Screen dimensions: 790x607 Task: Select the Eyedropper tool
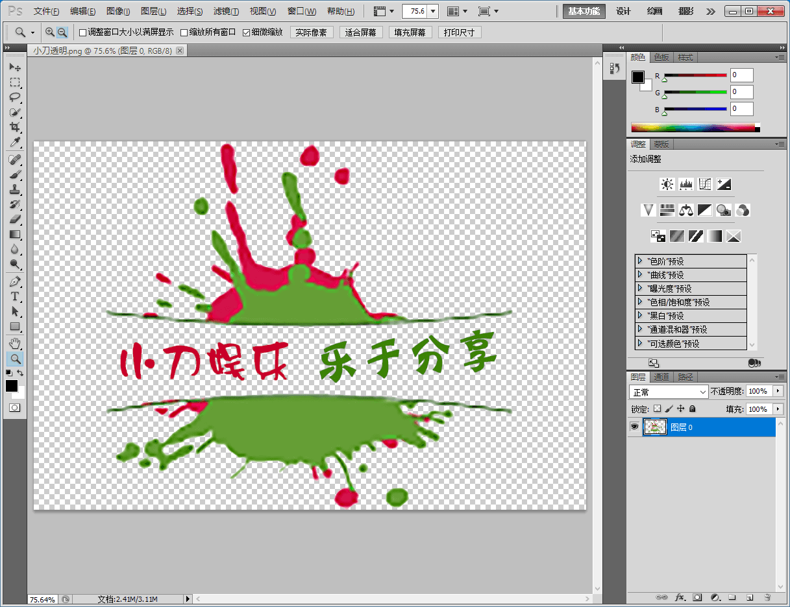pos(15,142)
